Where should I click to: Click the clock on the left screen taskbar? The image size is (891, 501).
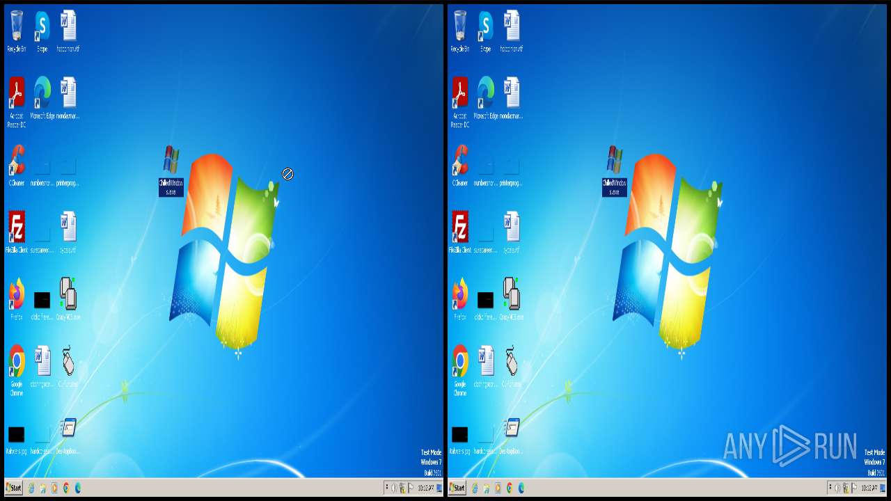425,488
